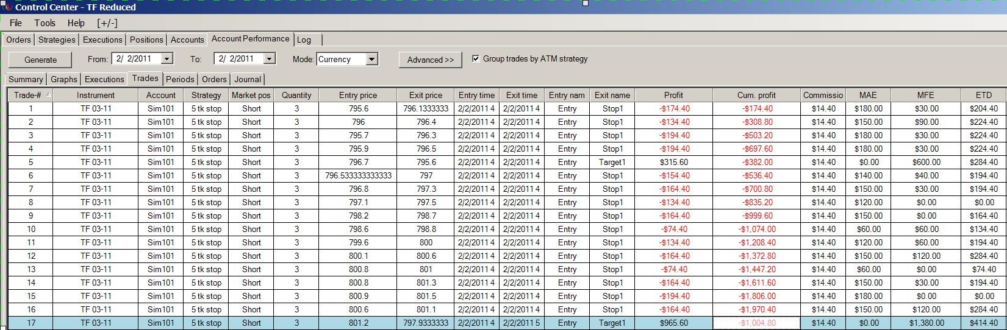Open the Executions sub-tab under Generate
The image size is (1007, 330).
click(x=104, y=79)
